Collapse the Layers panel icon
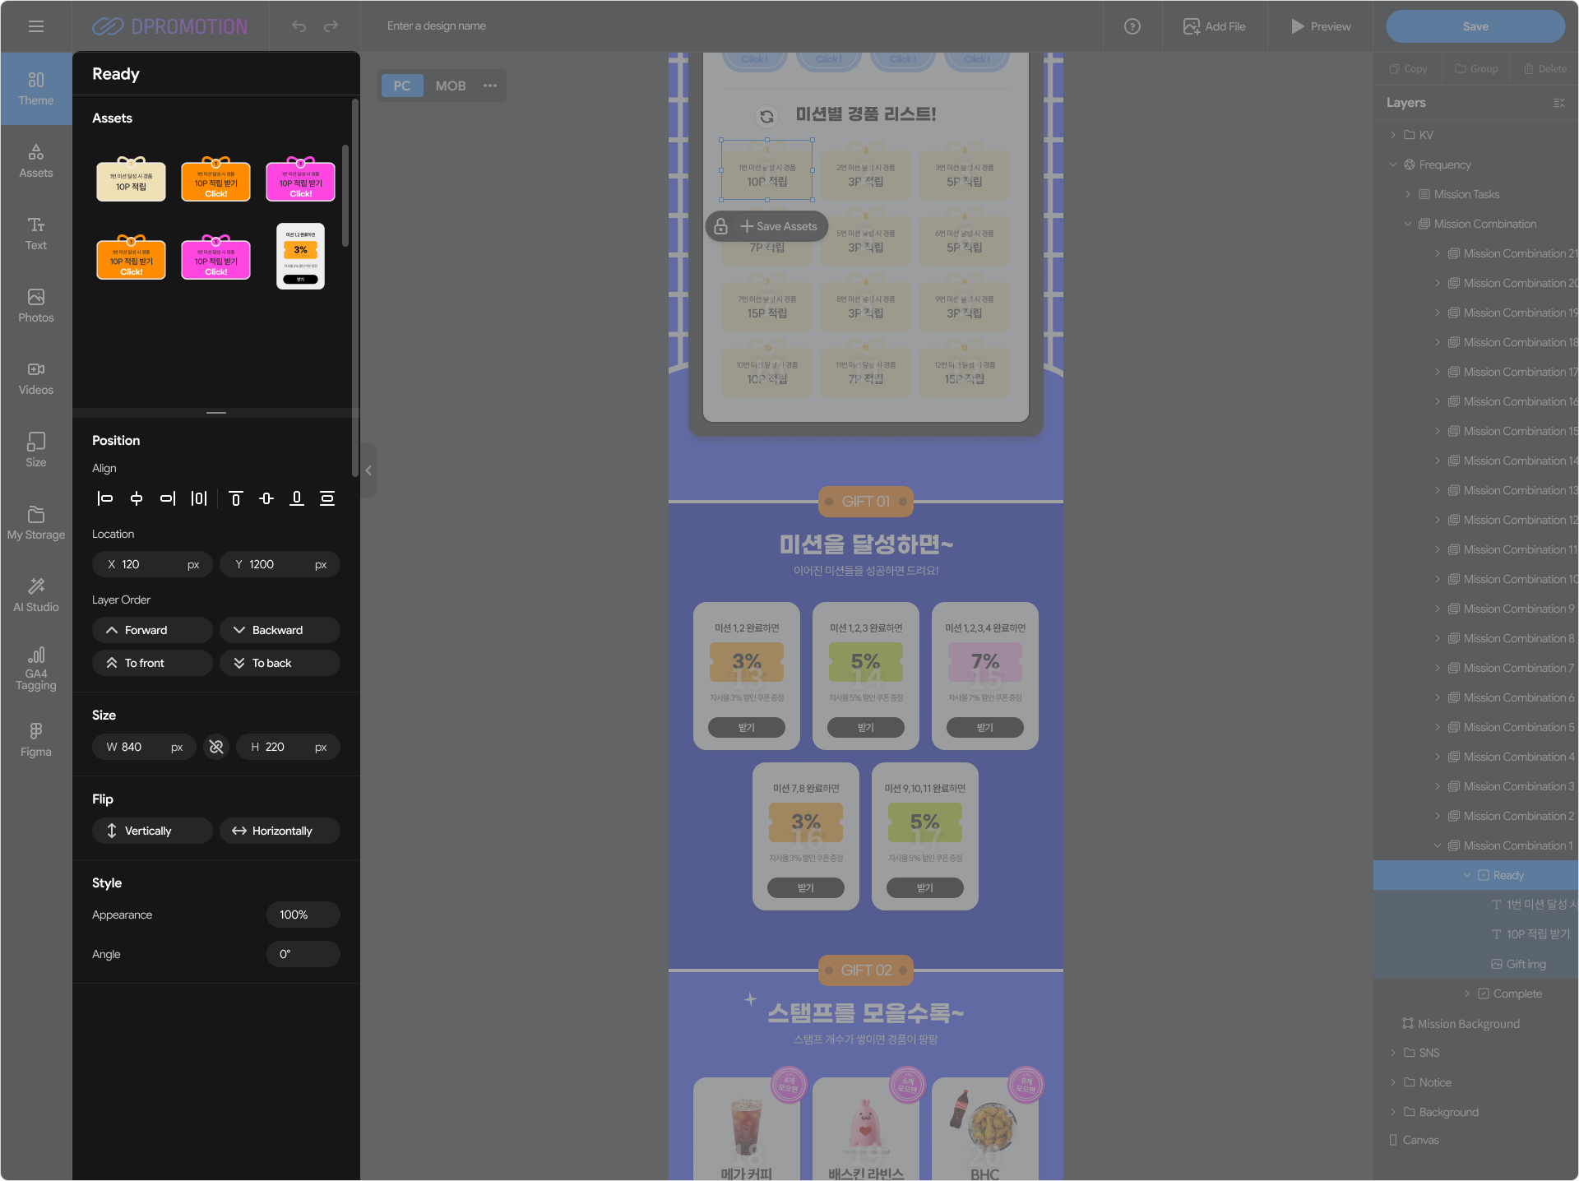Screen dimensions: 1579x1181 (x=1558, y=103)
